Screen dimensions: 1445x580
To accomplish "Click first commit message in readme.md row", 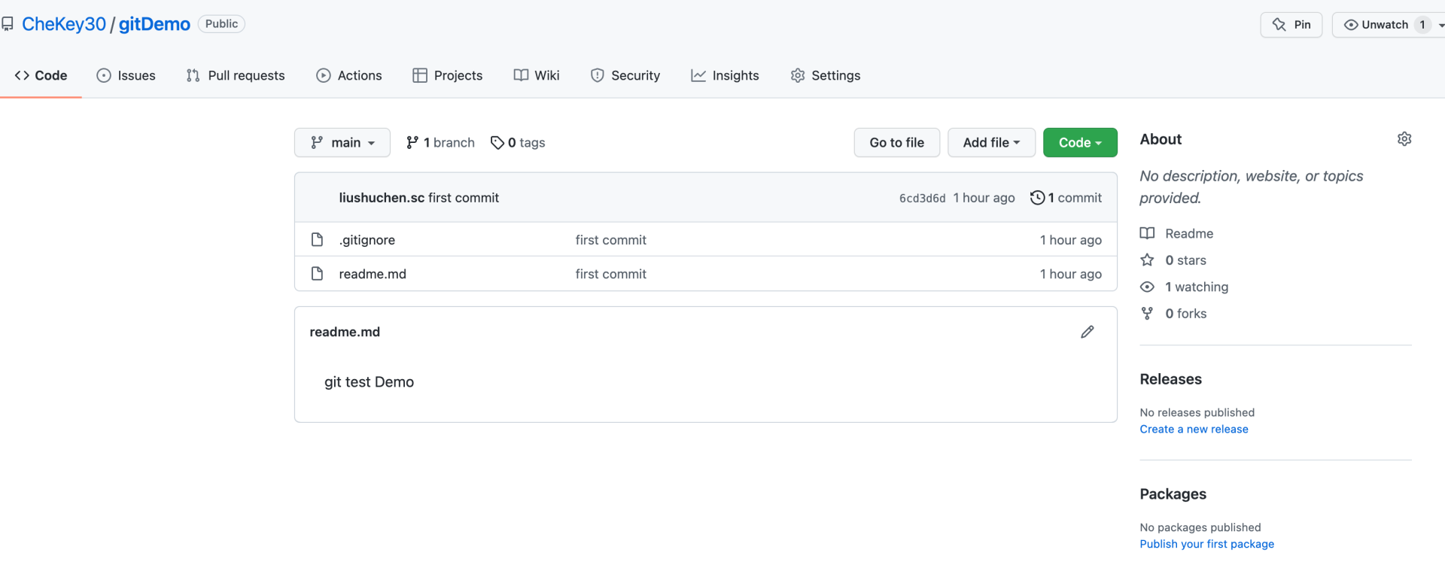I will 611,274.
